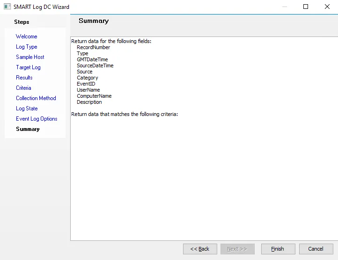Click the Back button
The width and height of the screenshot is (338, 260).
click(x=200, y=249)
